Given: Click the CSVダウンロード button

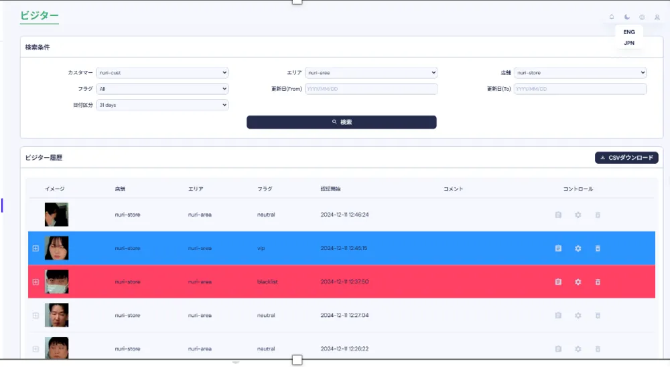Looking at the screenshot, I should point(626,158).
